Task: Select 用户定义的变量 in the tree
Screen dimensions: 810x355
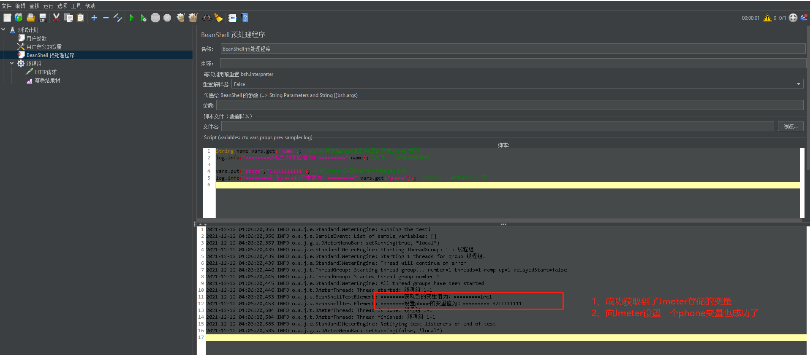Action: click(x=44, y=47)
